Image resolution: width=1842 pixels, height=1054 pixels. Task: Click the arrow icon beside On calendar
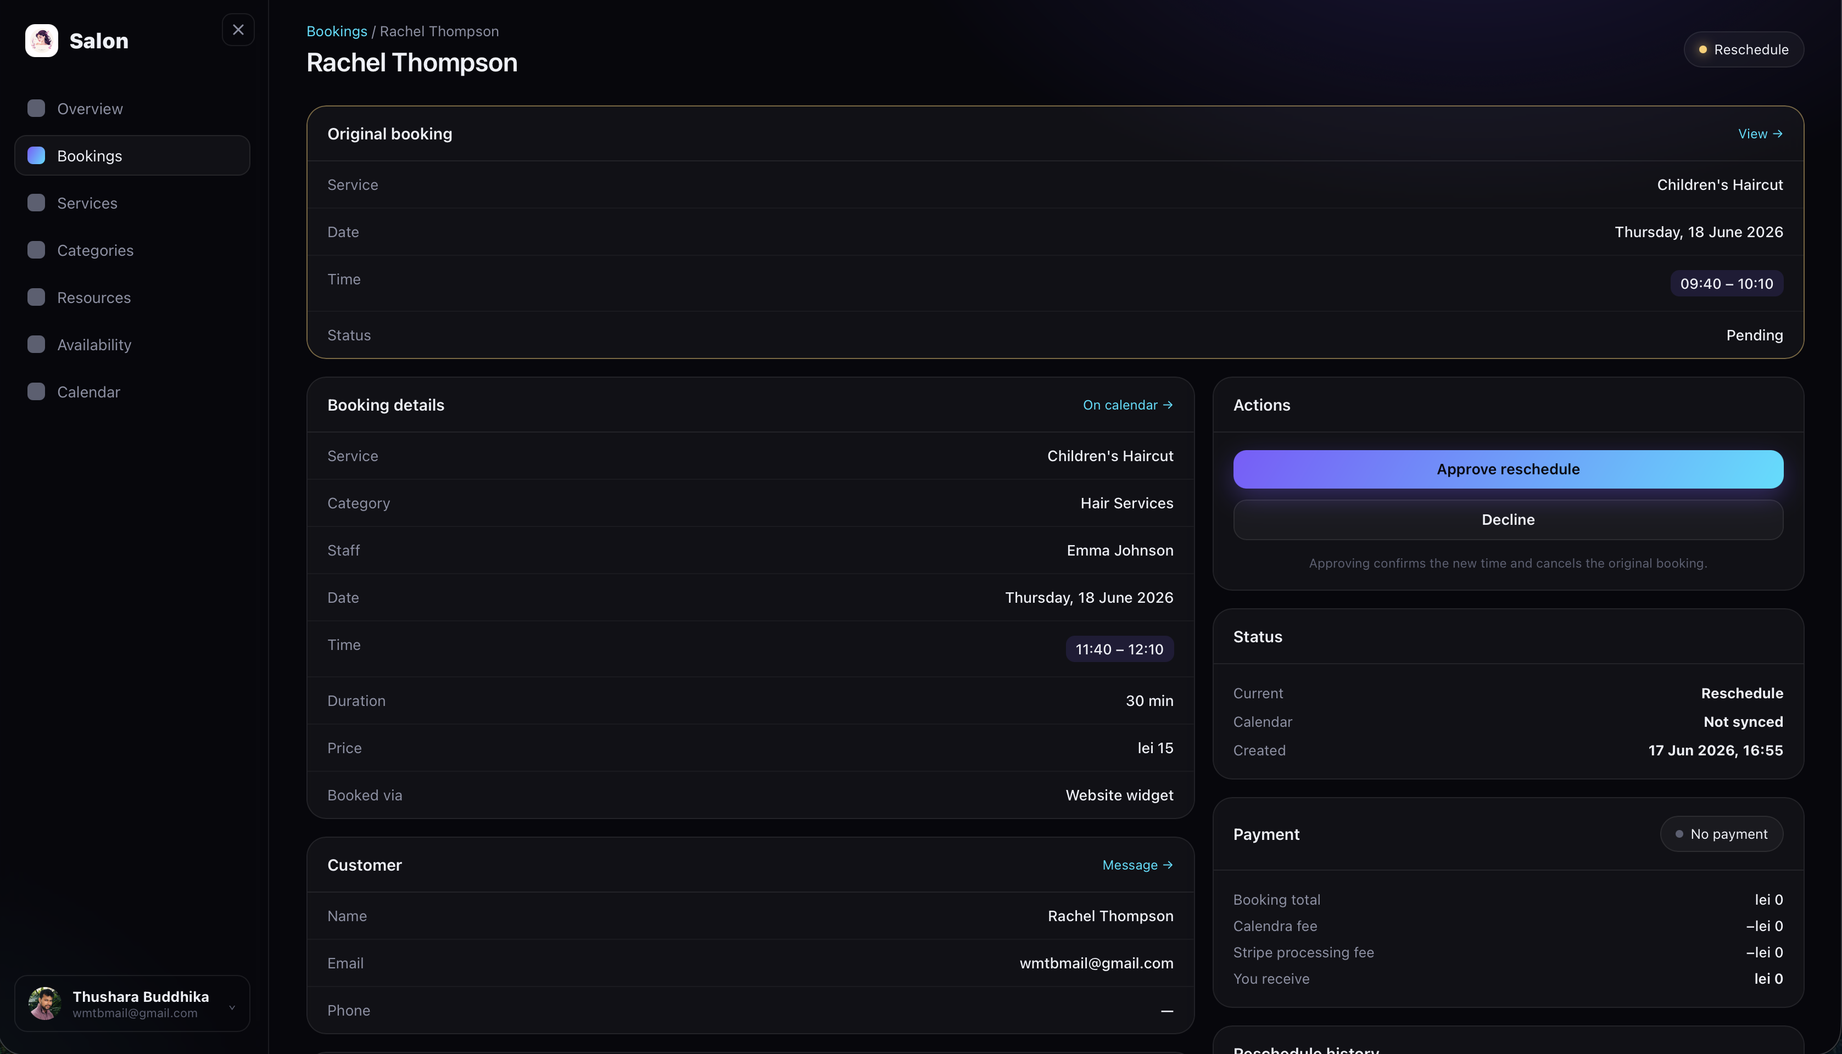click(x=1167, y=405)
